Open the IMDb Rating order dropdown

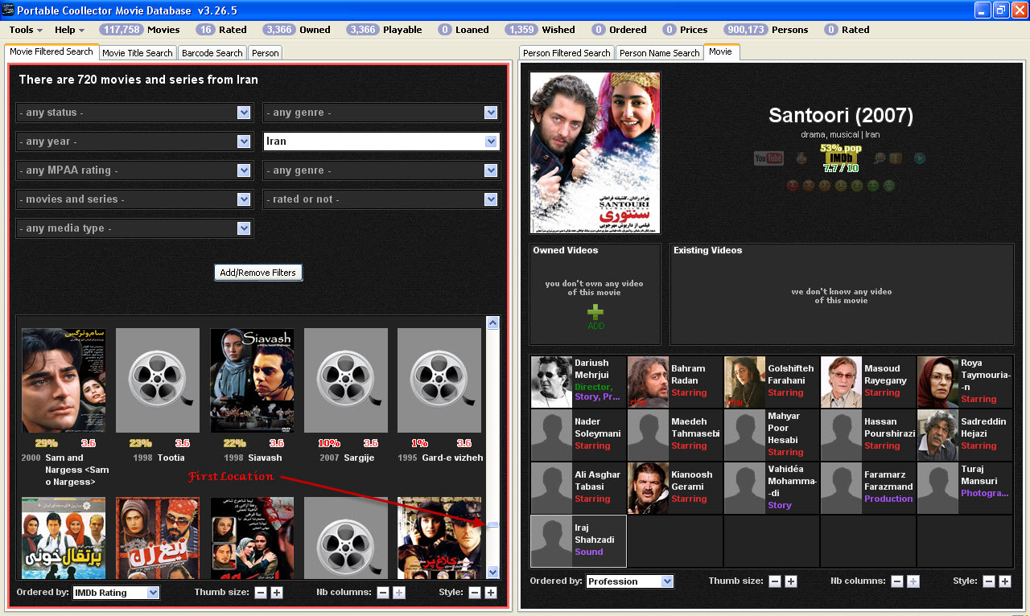116,593
